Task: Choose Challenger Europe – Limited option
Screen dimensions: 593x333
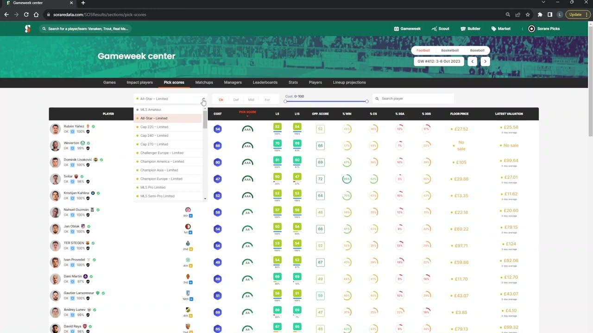Action: (x=168, y=153)
